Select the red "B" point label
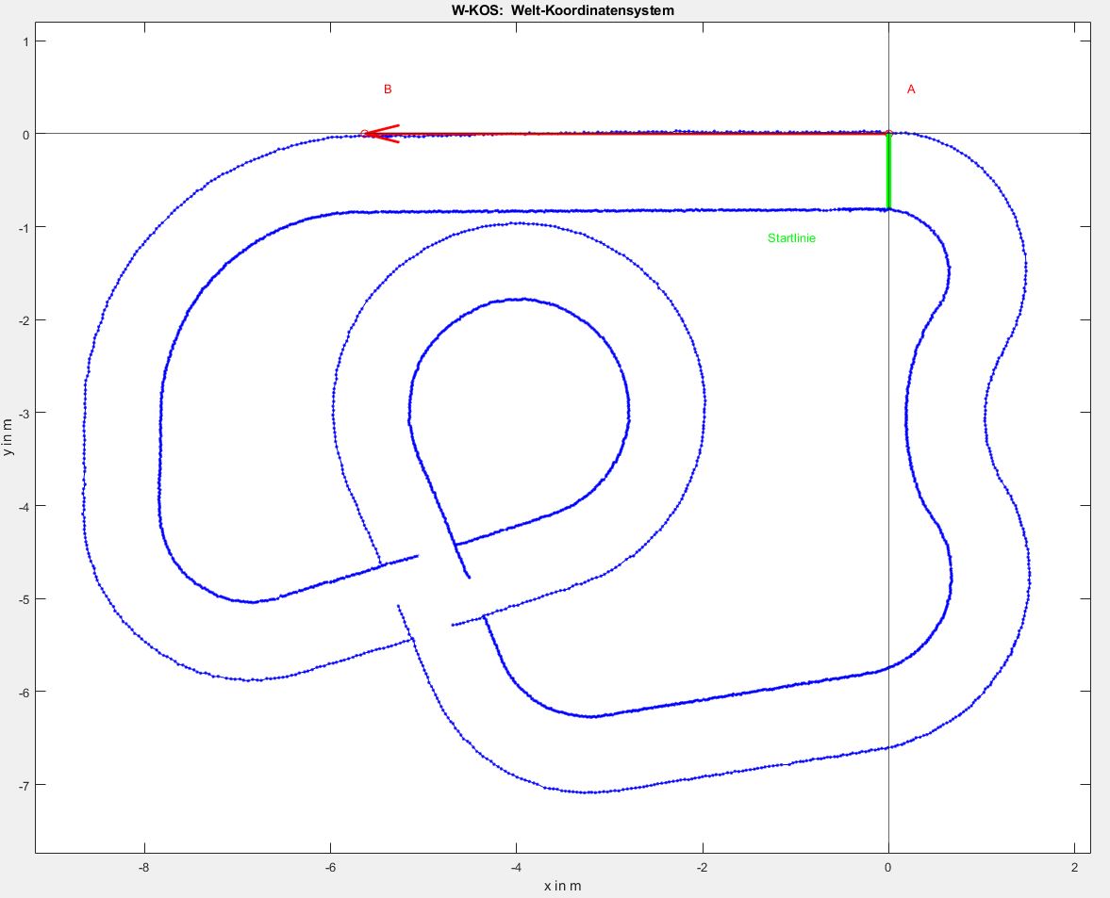Viewport: 1110px width, 898px height. click(x=388, y=90)
